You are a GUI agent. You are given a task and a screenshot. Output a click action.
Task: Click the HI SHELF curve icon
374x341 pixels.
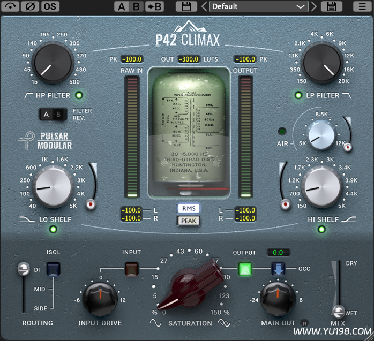pyautogui.click(x=349, y=219)
